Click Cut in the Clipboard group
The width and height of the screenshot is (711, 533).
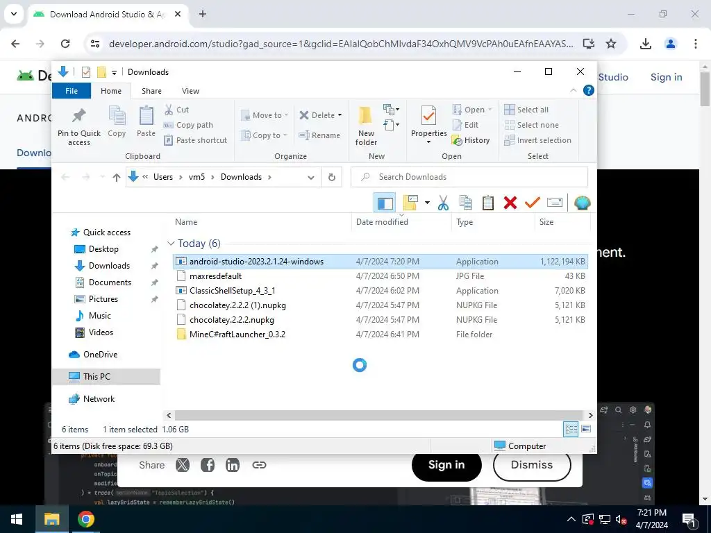[x=176, y=110]
